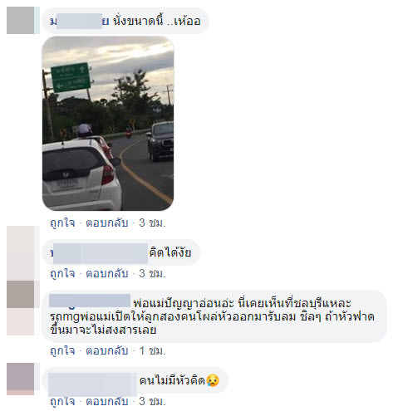Reply to the comment with the car photo

point(107,223)
